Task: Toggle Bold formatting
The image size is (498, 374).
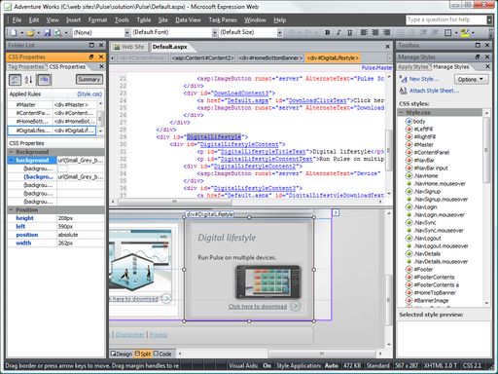Action: pos(328,32)
